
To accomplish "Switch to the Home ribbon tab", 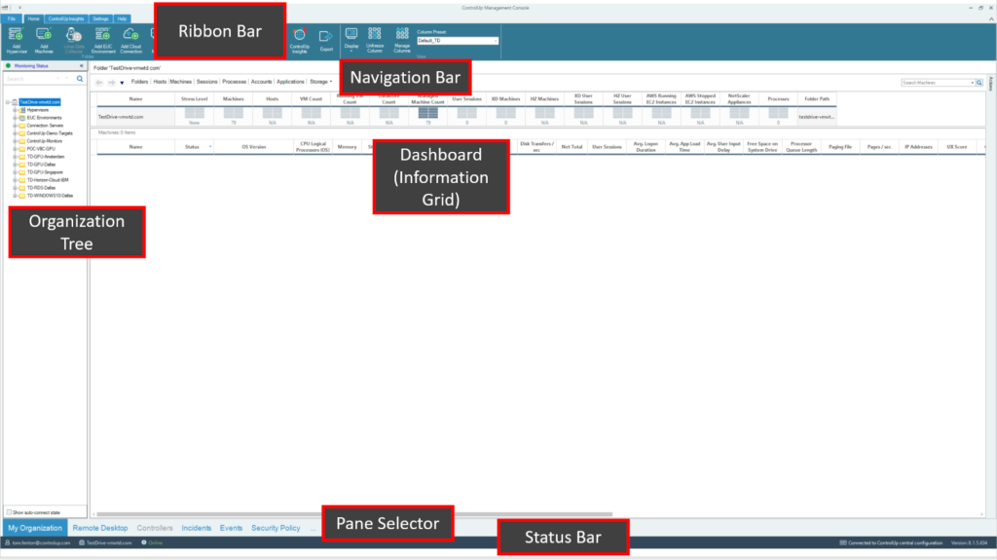I will (34, 19).
